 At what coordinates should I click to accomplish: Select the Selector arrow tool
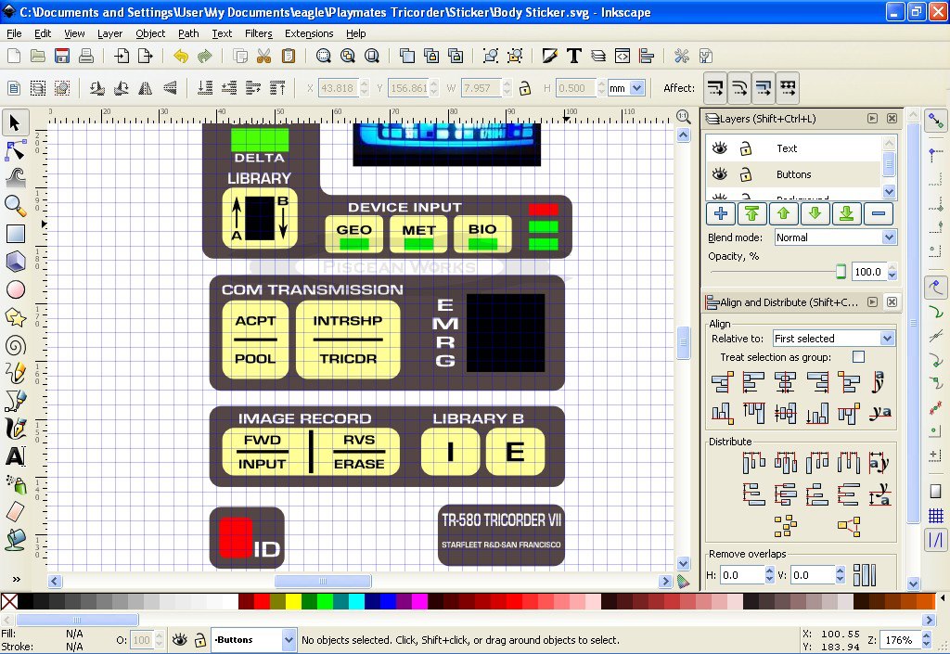[15, 122]
